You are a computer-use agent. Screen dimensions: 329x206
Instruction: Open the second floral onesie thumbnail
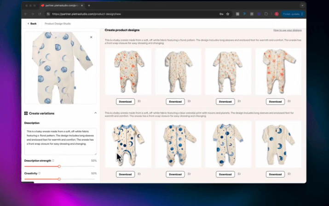pos(178,72)
